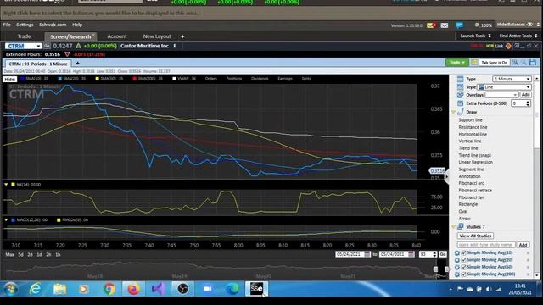Open the white mail envelope icon
Screen dimensions: 543x305
tap(445, 25)
